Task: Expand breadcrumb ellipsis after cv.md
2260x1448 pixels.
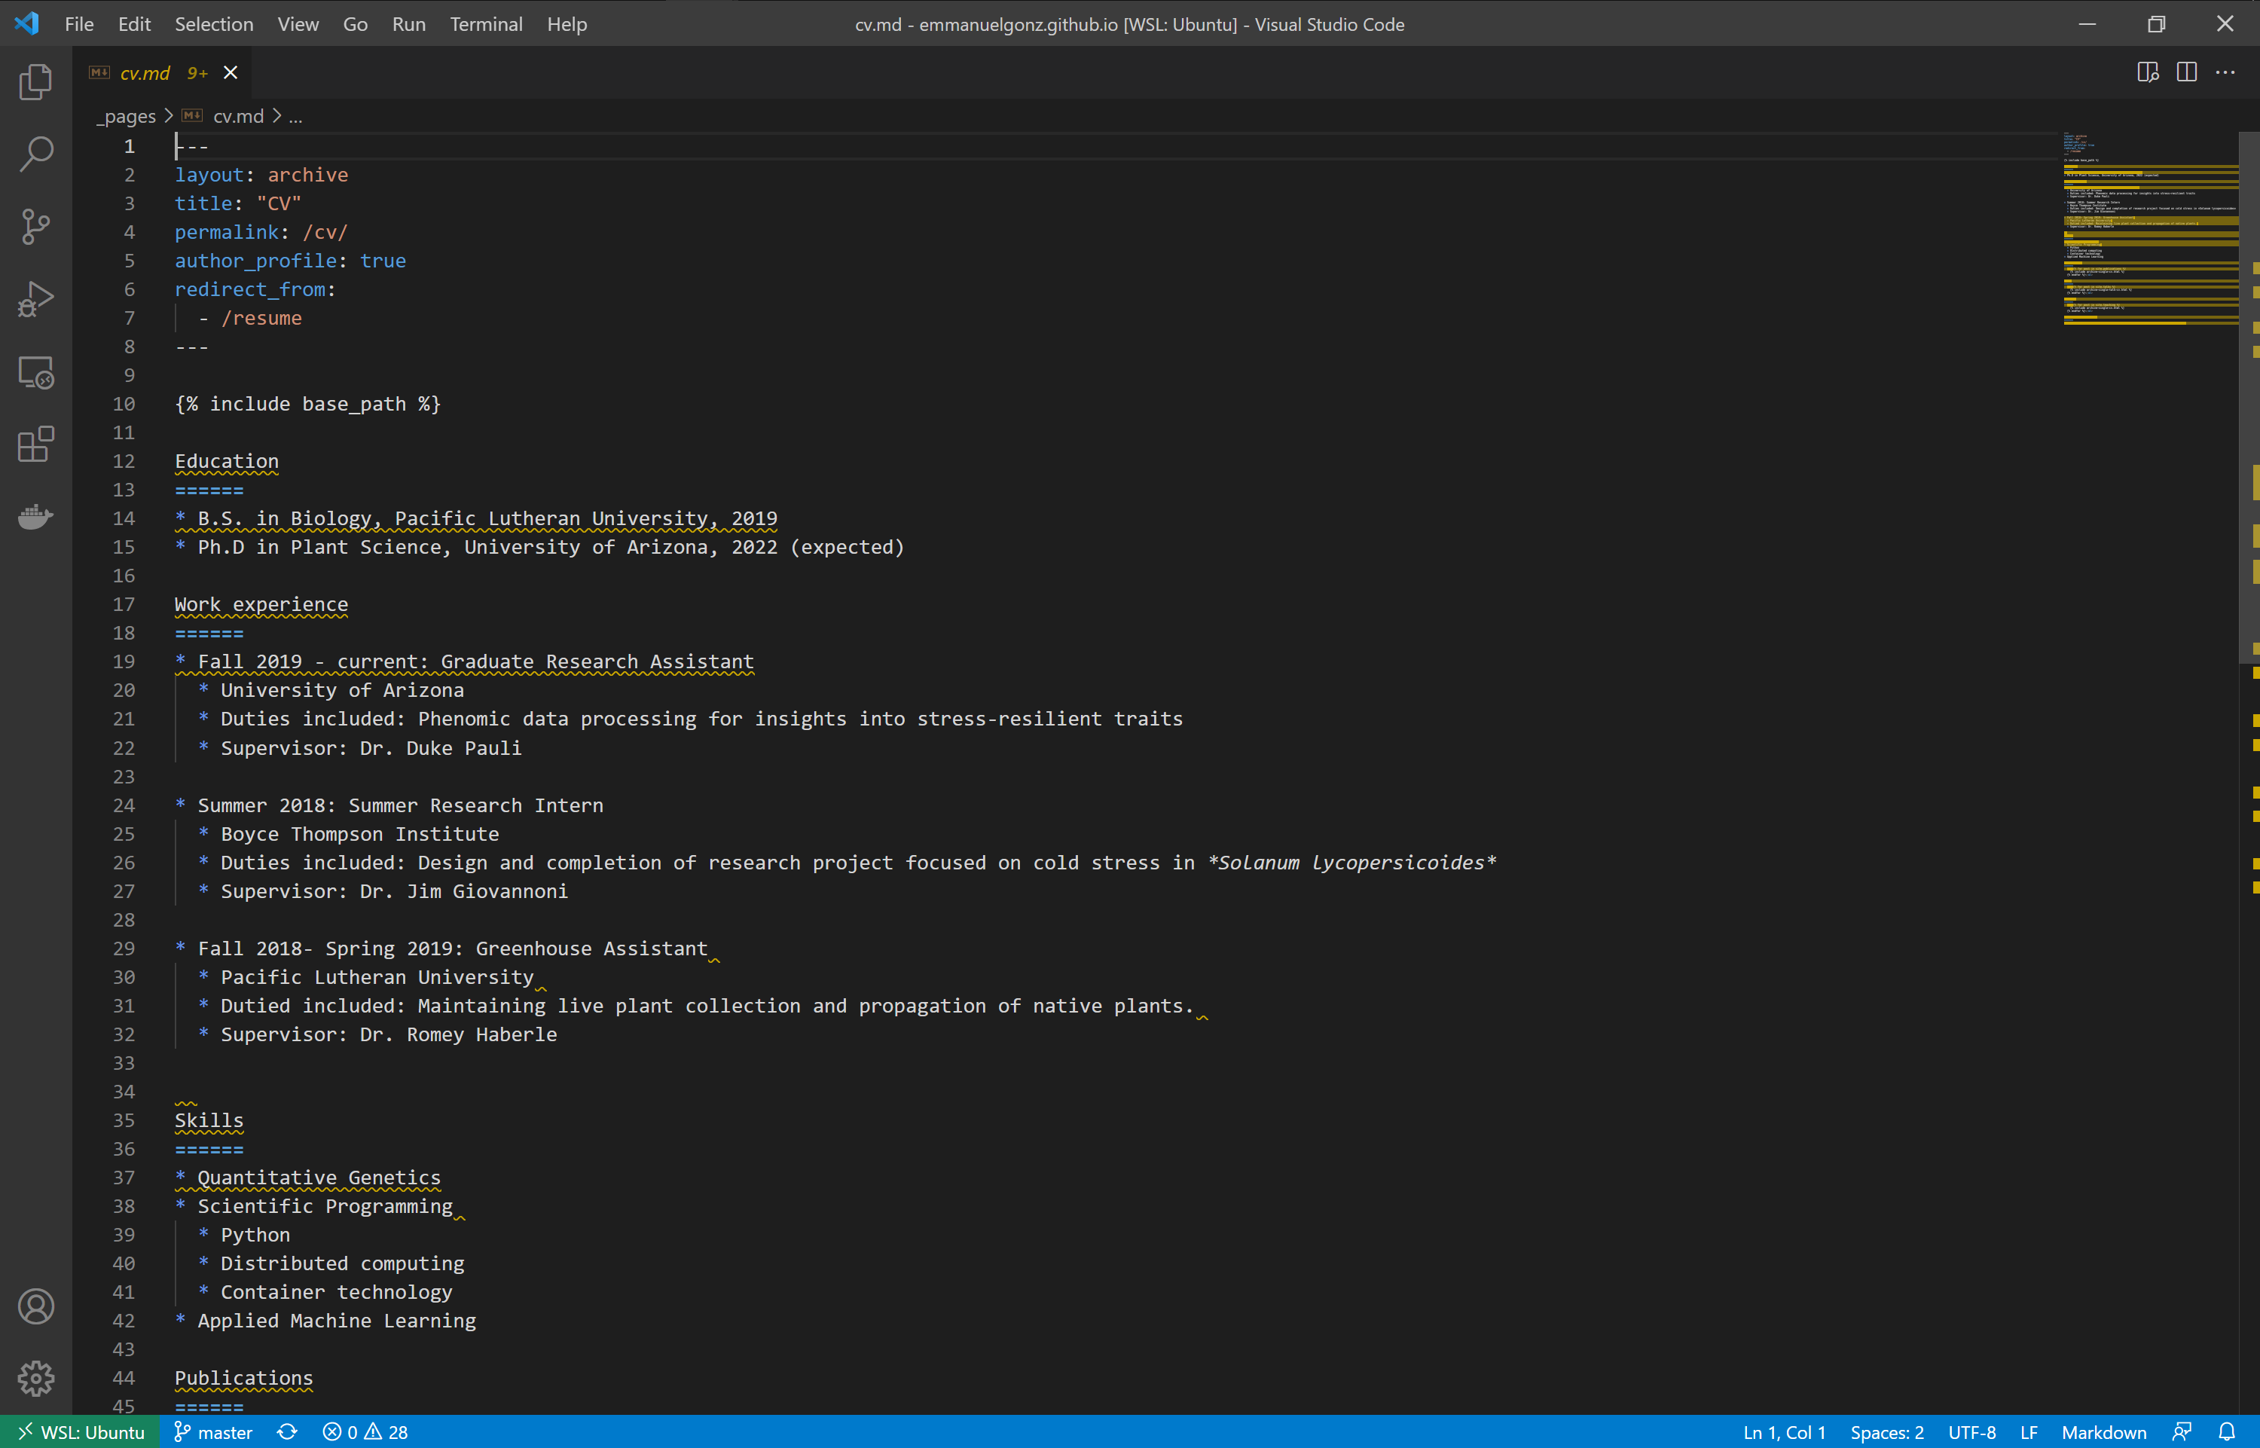Action: 295,117
